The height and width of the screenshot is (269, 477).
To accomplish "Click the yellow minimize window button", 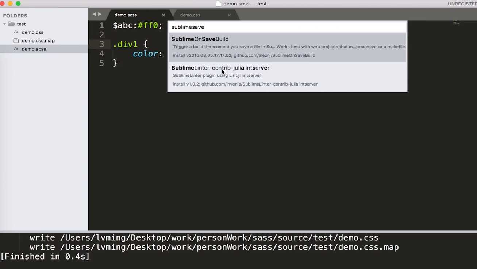I will [x=10, y=4].
